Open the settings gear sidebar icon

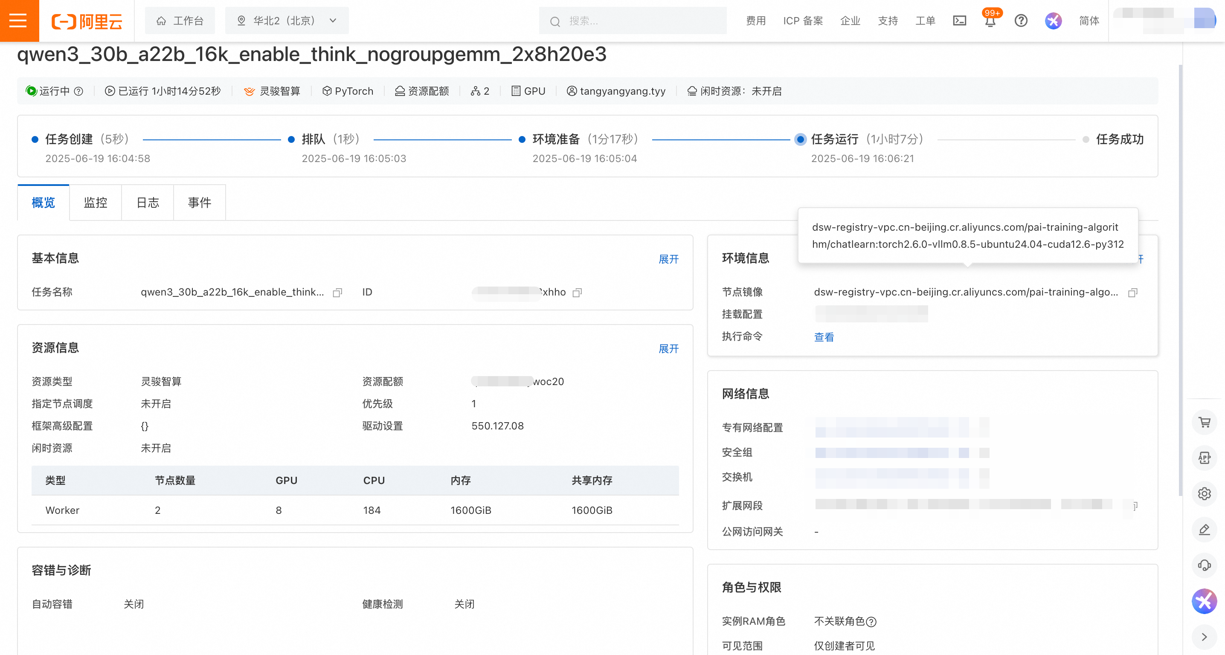click(x=1204, y=493)
